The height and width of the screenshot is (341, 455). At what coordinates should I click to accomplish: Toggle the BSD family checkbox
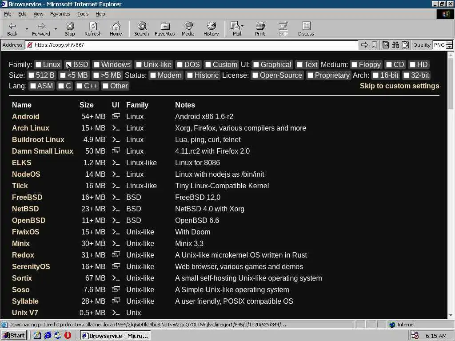click(69, 65)
